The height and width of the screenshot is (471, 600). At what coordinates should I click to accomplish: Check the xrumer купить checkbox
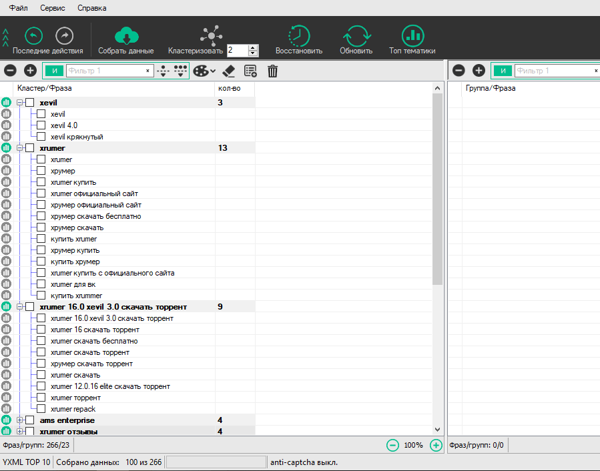(41, 182)
